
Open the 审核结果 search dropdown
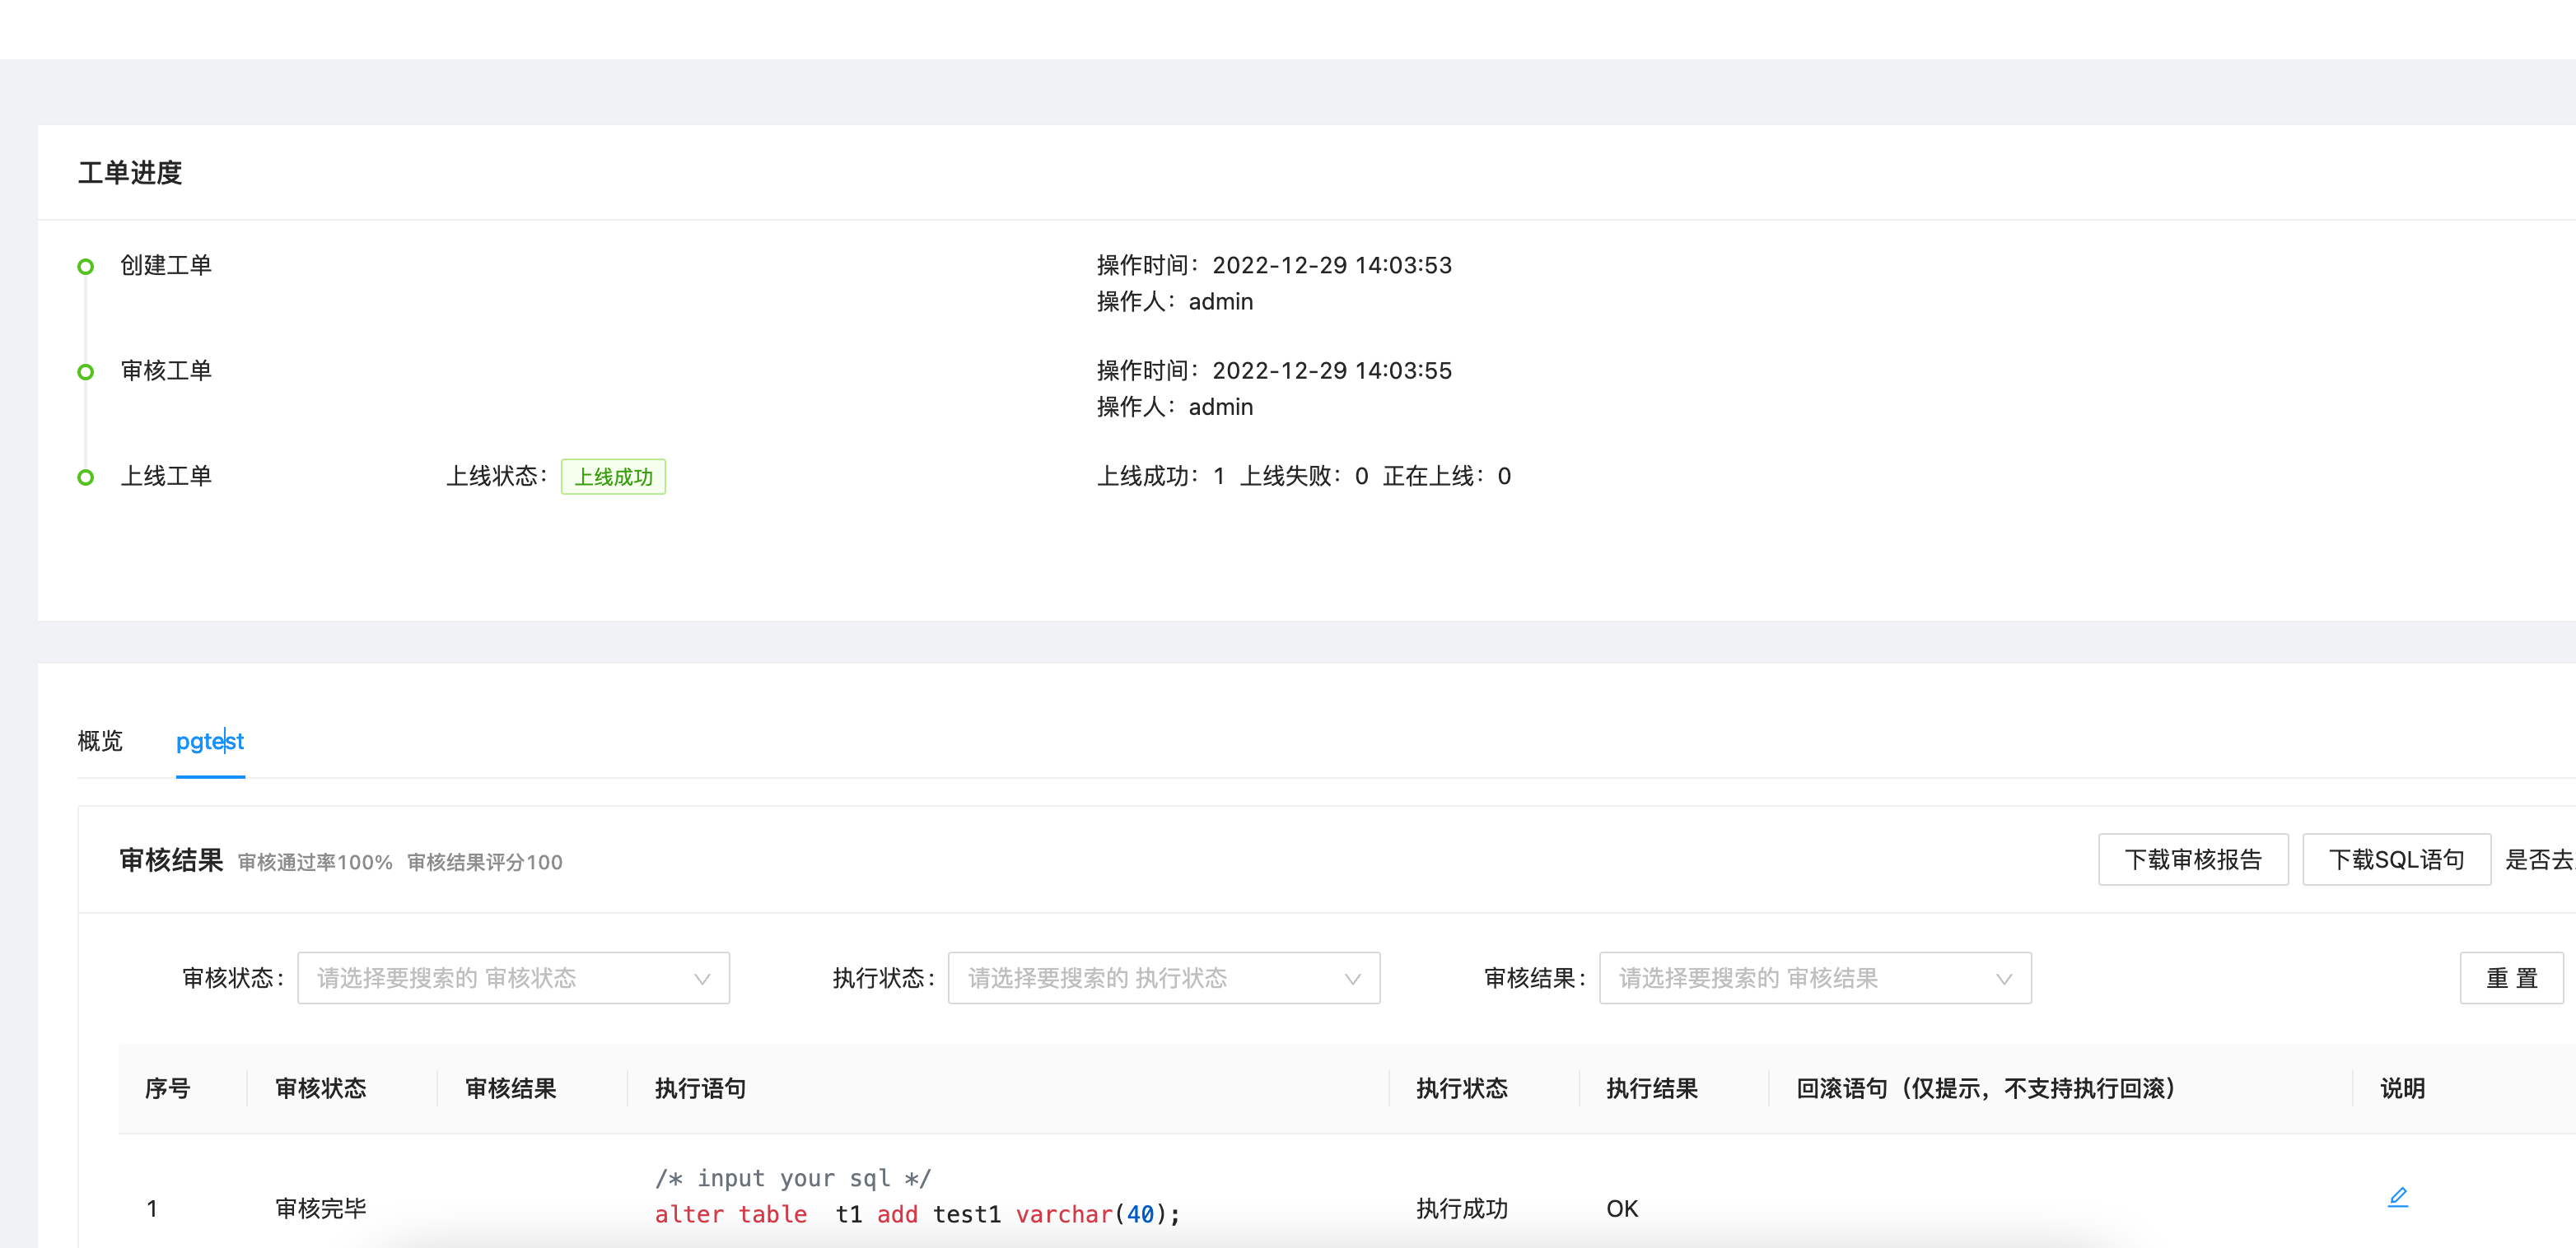(1815, 978)
